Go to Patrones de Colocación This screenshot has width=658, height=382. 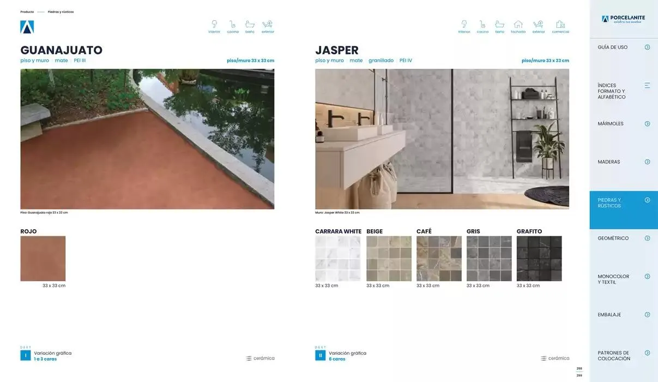pyautogui.click(x=623, y=356)
